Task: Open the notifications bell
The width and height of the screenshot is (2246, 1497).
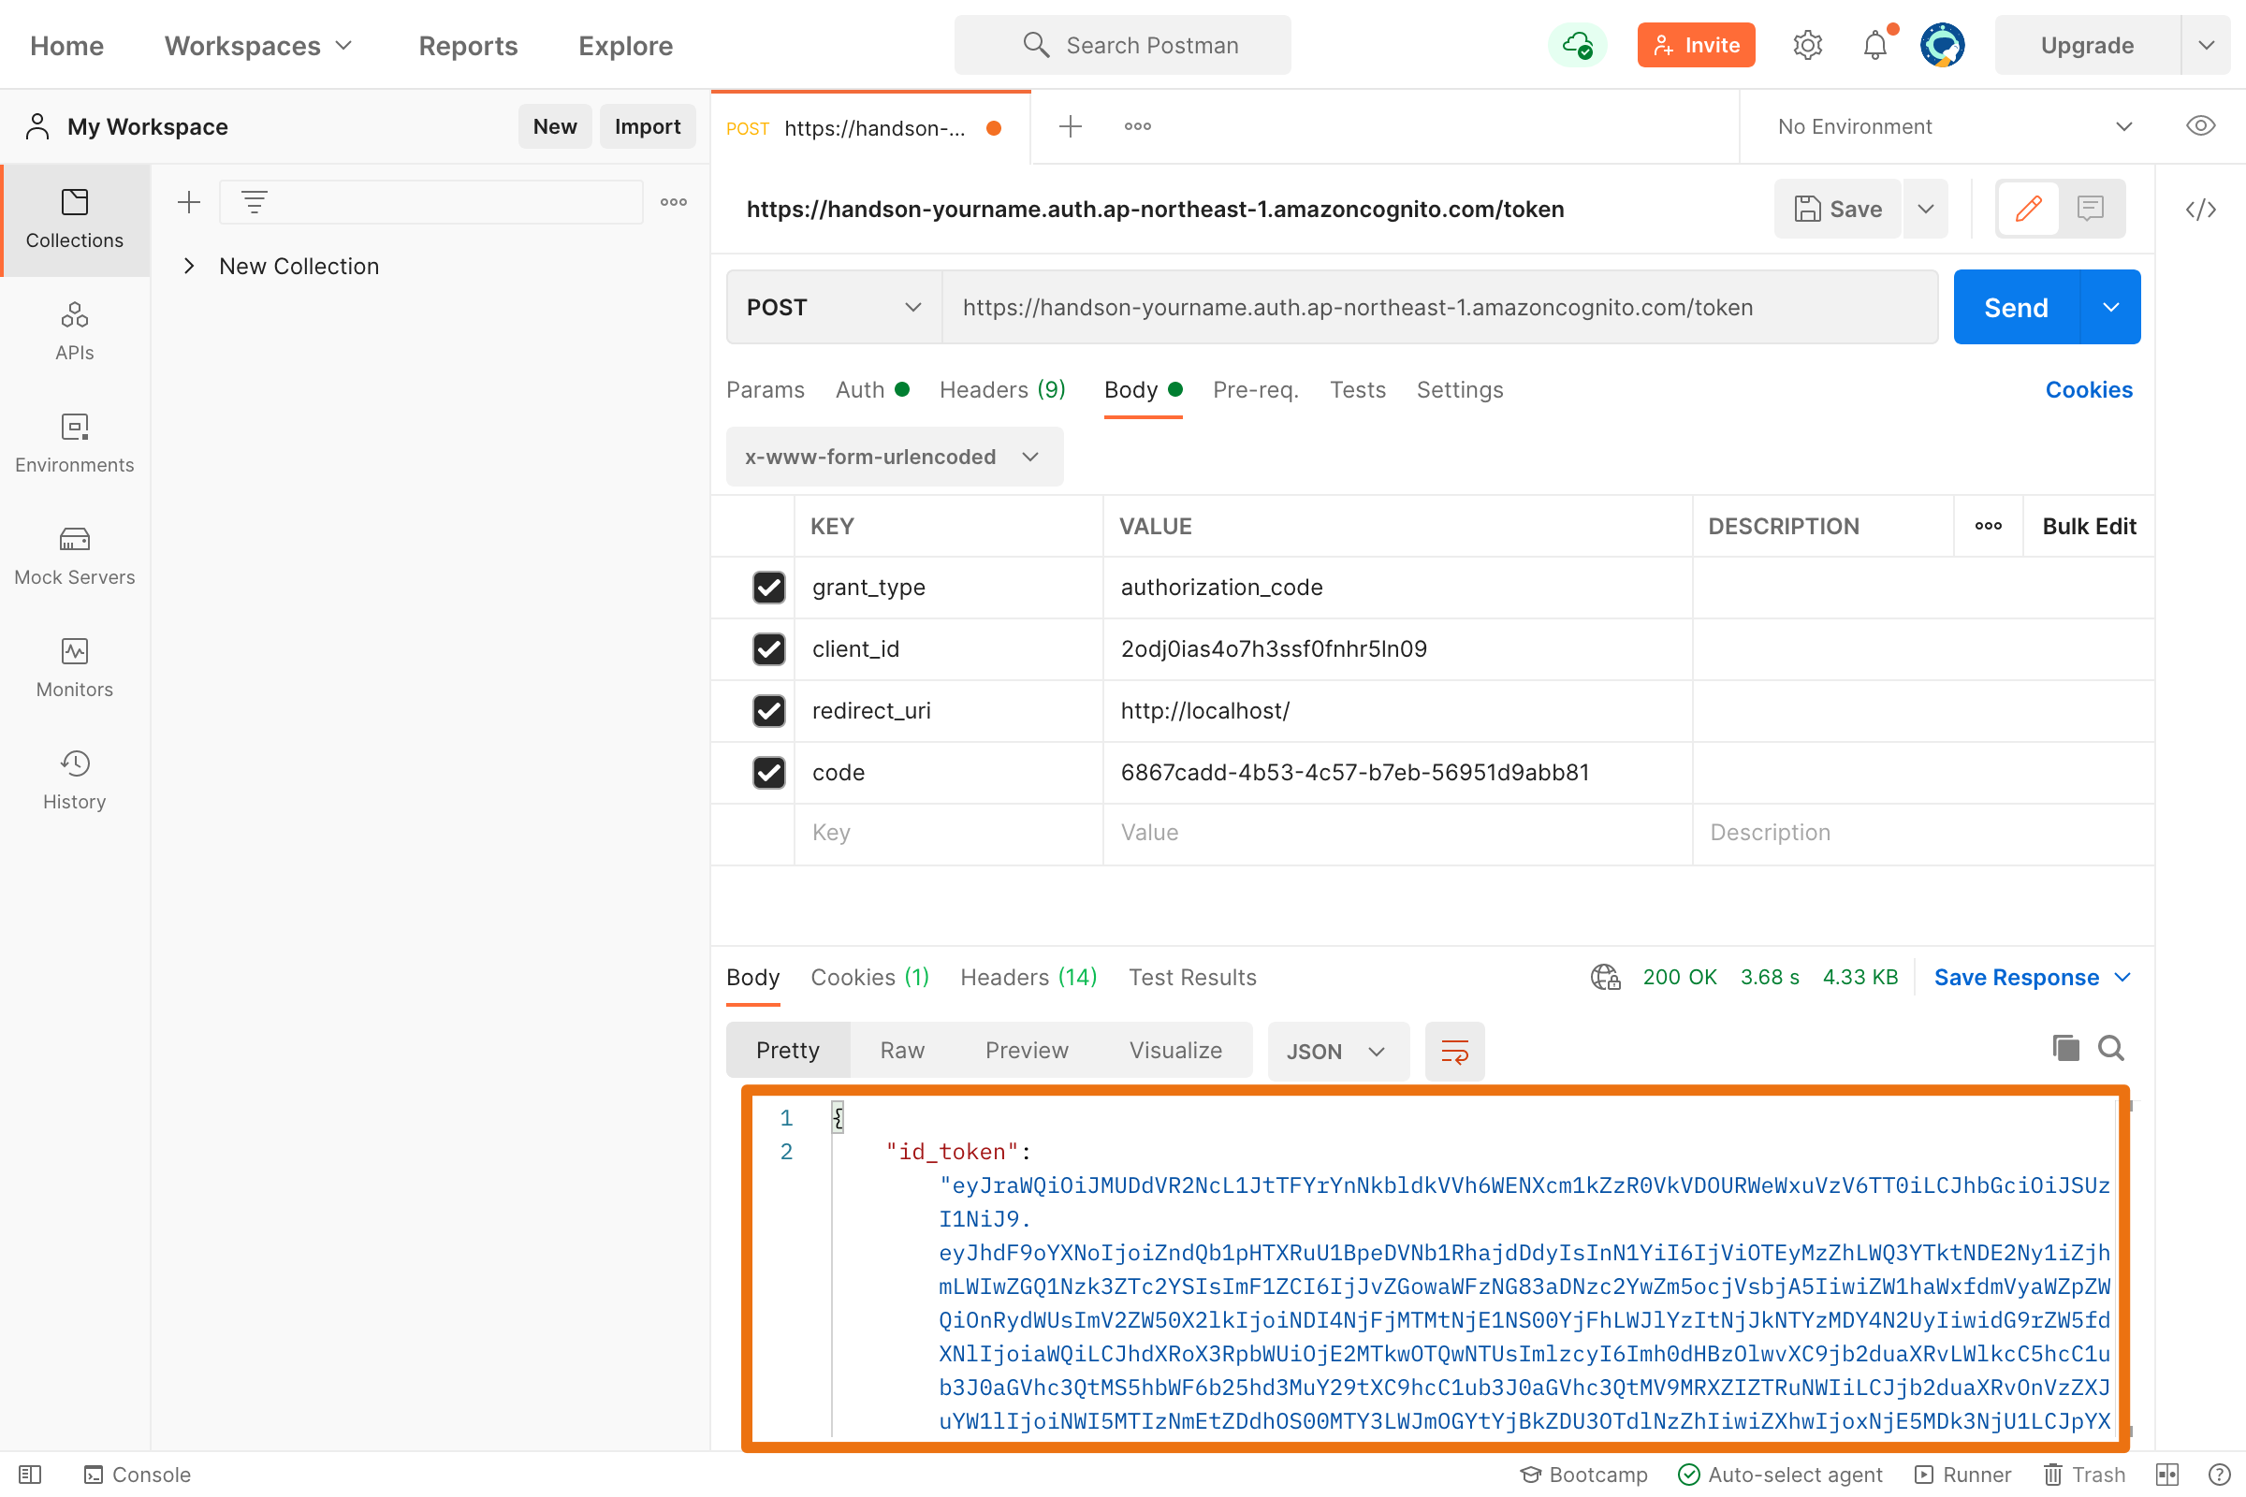Action: pyautogui.click(x=1875, y=45)
